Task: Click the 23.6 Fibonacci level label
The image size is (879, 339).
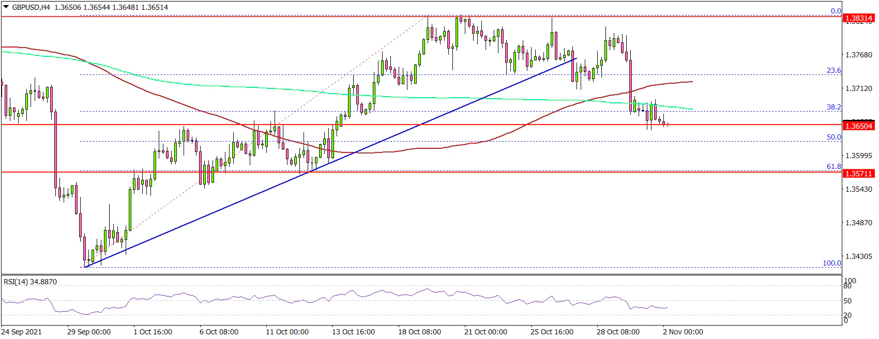Action: [833, 70]
